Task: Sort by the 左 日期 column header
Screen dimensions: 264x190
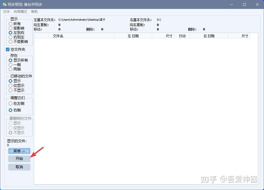Action: 133,36
